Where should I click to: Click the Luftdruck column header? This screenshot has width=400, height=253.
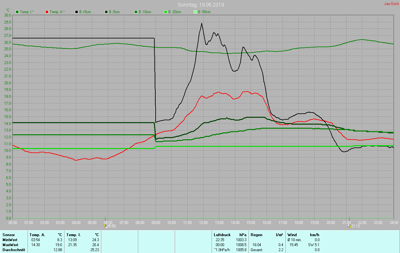point(222,235)
